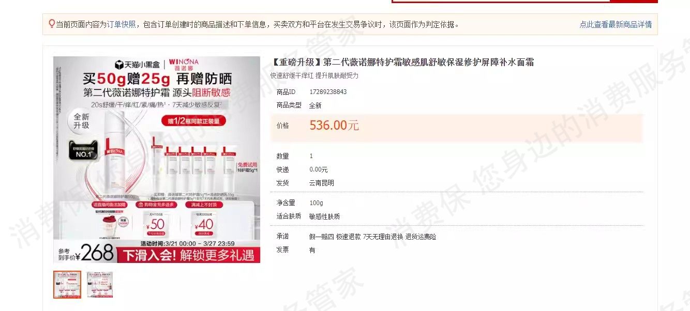This screenshot has width=690, height=311.
Task: Click the WINONA brand logo in product image
Action: coord(184,65)
